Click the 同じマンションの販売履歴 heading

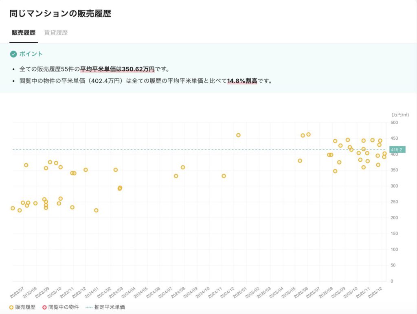[60, 13]
